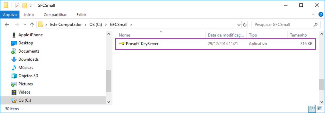Sort by Data de modificação column

[x=226, y=35]
